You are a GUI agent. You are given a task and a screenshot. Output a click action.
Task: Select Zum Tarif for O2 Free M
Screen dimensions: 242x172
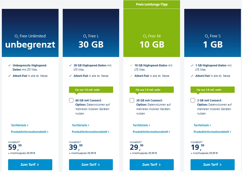152,165
